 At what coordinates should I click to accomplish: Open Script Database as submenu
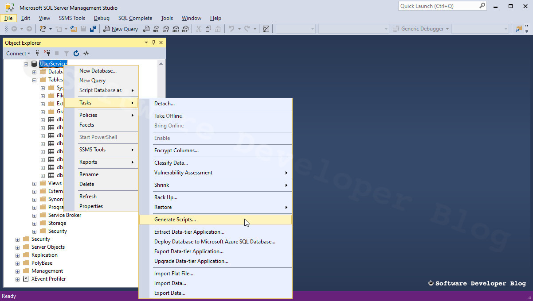coord(101,90)
